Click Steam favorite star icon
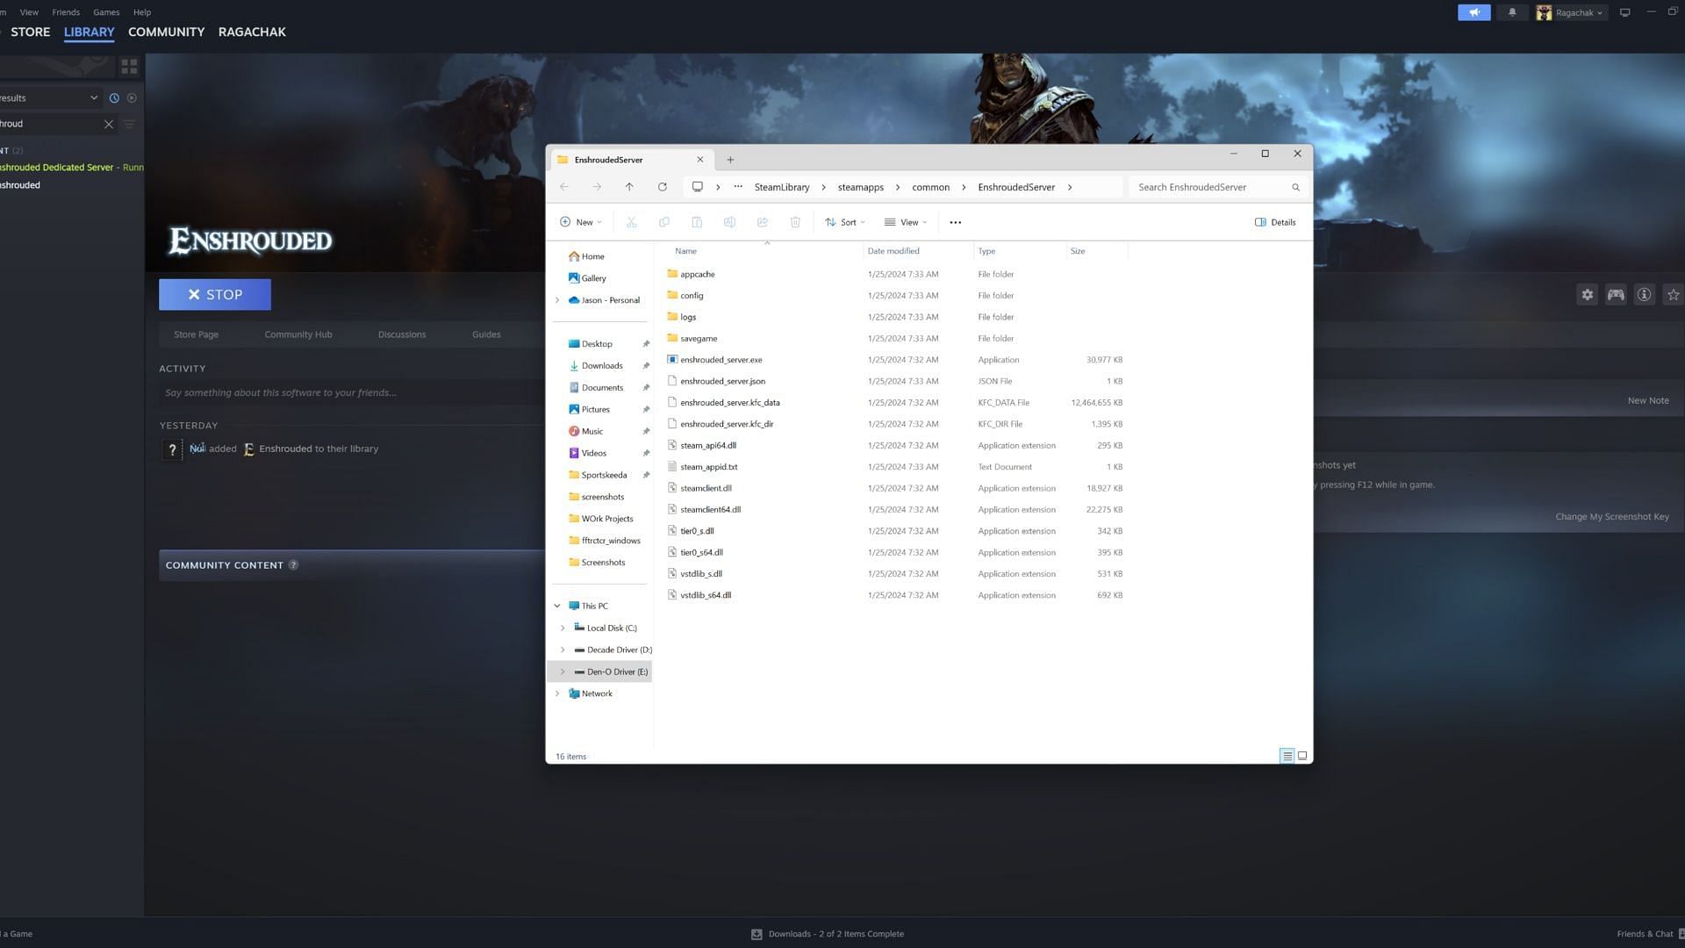This screenshot has height=948, width=1685. click(x=1674, y=295)
